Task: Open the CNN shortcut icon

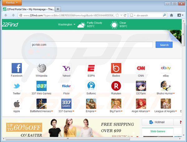Action: pyautogui.click(x=141, y=68)
